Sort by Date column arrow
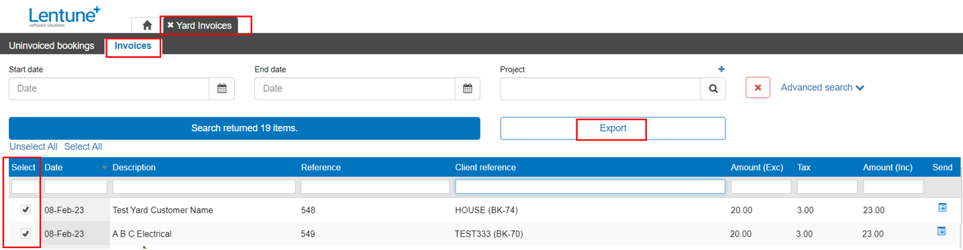 (x=104, y=168)
